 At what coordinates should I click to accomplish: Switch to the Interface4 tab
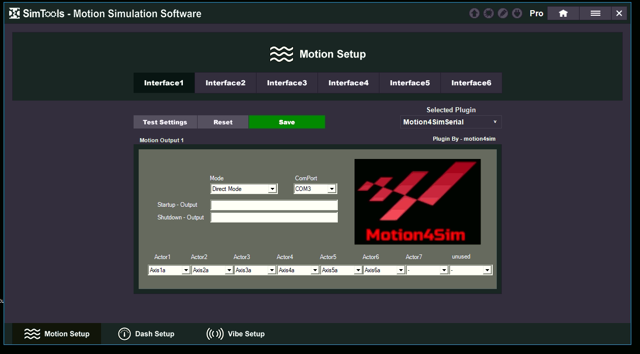(x=348, y=83)
